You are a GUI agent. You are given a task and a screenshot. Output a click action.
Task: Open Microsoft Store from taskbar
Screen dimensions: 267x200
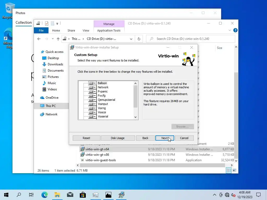coord(83,195)
